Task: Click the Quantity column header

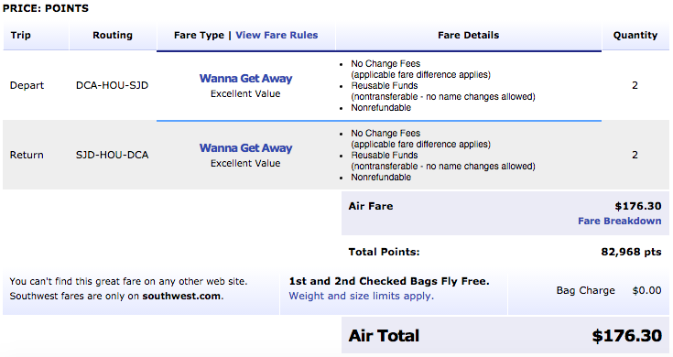Action: click(x=635, y=35)
